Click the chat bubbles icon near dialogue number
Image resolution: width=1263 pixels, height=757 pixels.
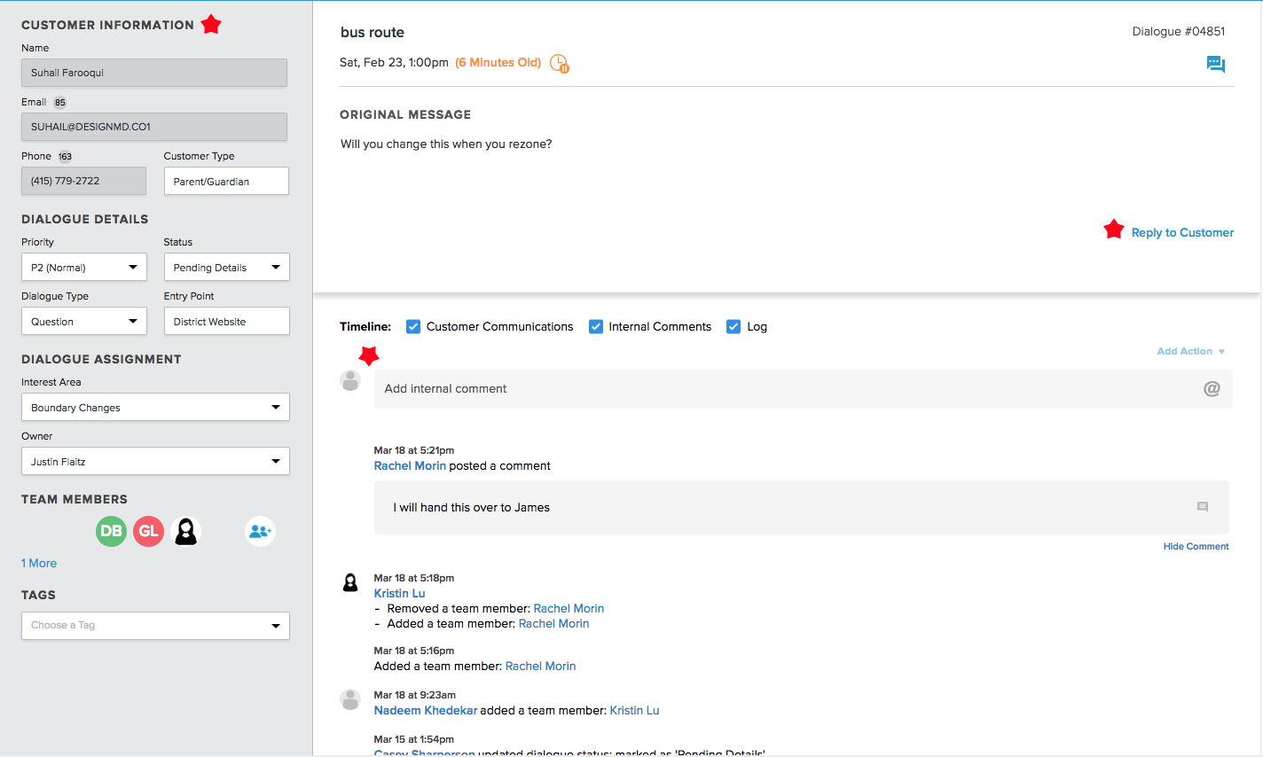(1215, 64)
